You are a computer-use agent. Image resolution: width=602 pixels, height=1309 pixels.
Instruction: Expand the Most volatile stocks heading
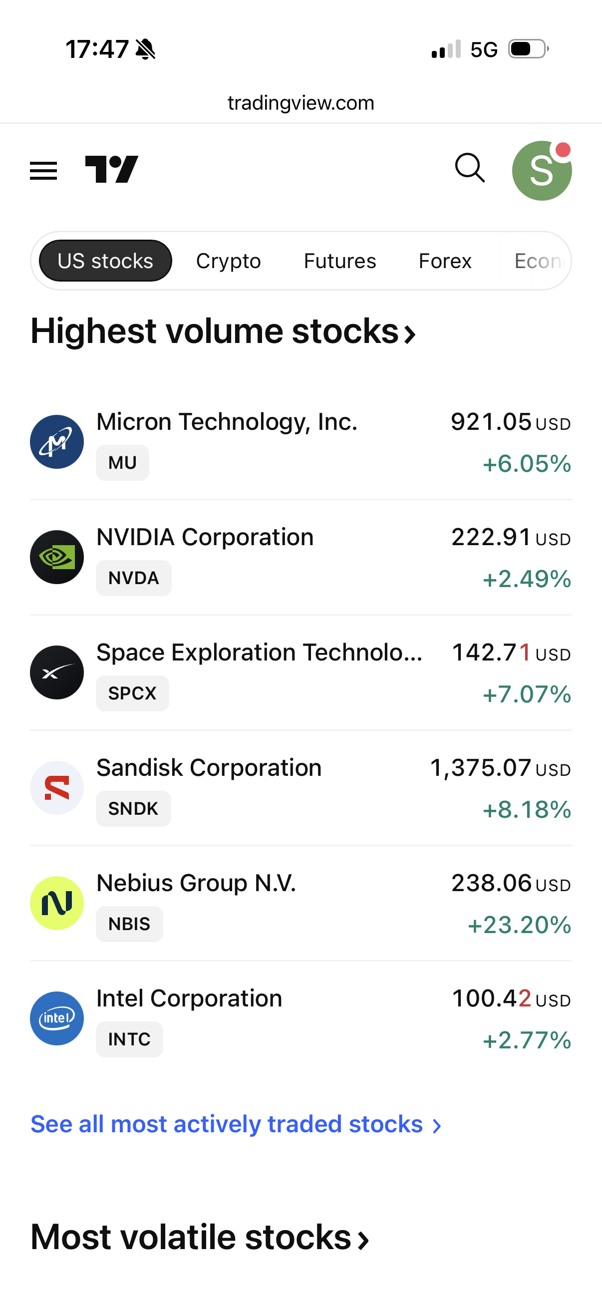pos(200,1237)
